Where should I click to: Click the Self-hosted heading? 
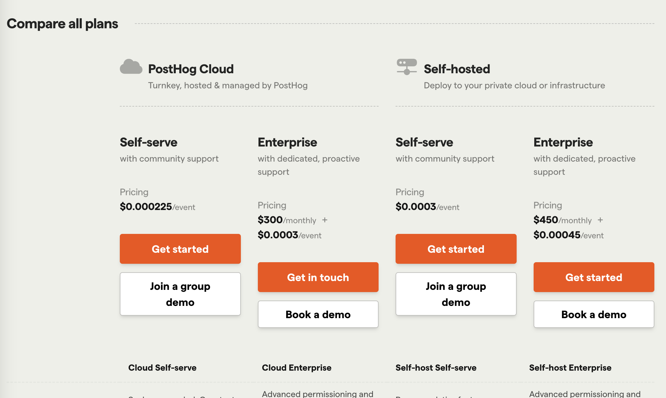pos(457,69)
